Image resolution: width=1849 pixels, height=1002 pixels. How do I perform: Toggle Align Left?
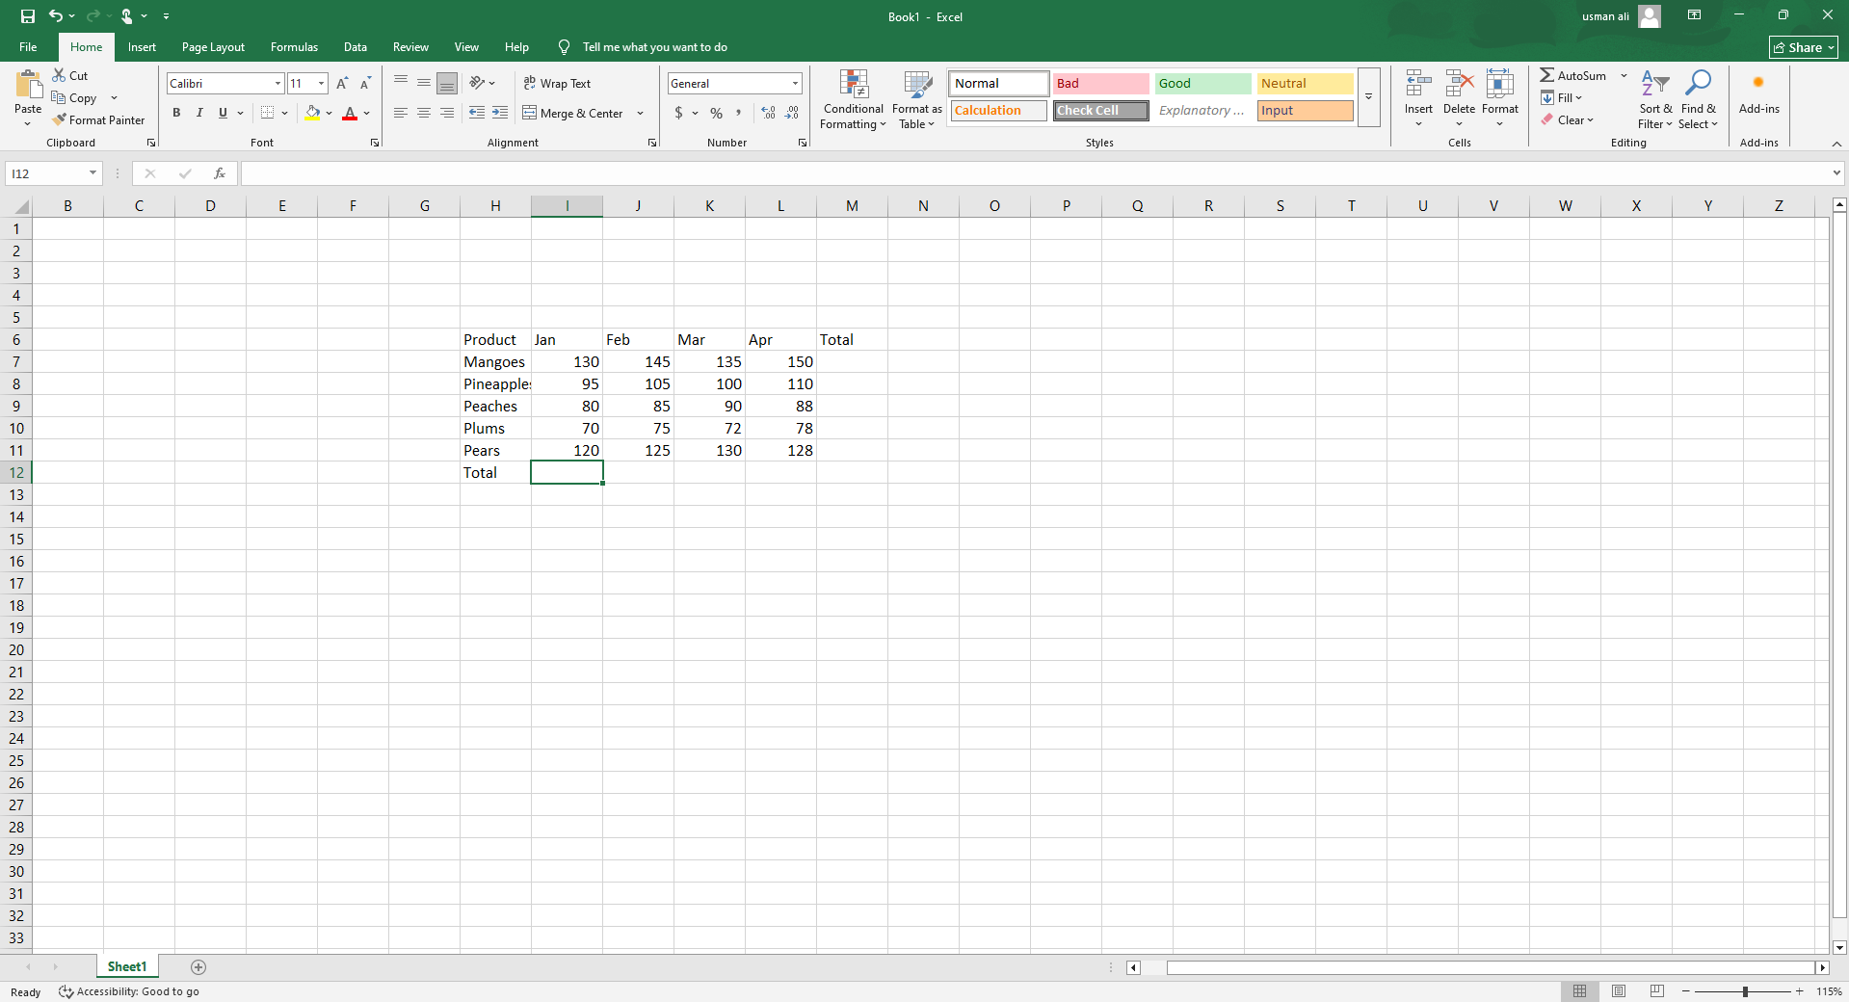[x=401, y=113]
